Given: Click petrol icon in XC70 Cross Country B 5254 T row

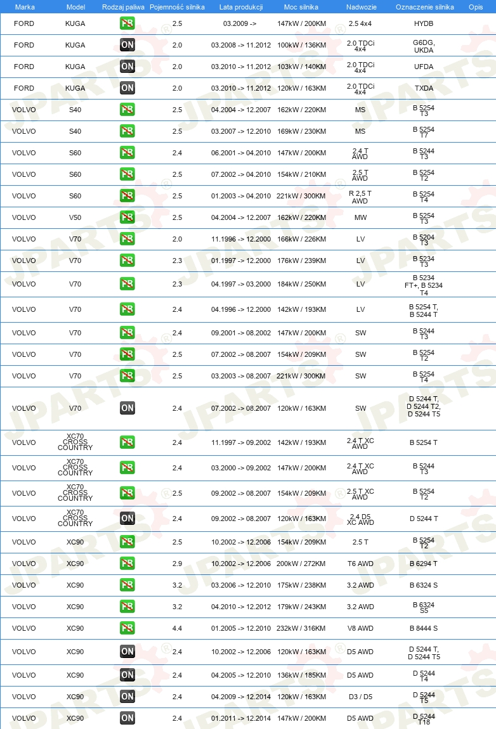Looking at the screenshot, I should (127, 442).
